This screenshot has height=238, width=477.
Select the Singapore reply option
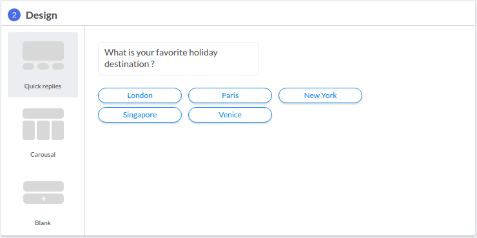click(x=140, y=115)
